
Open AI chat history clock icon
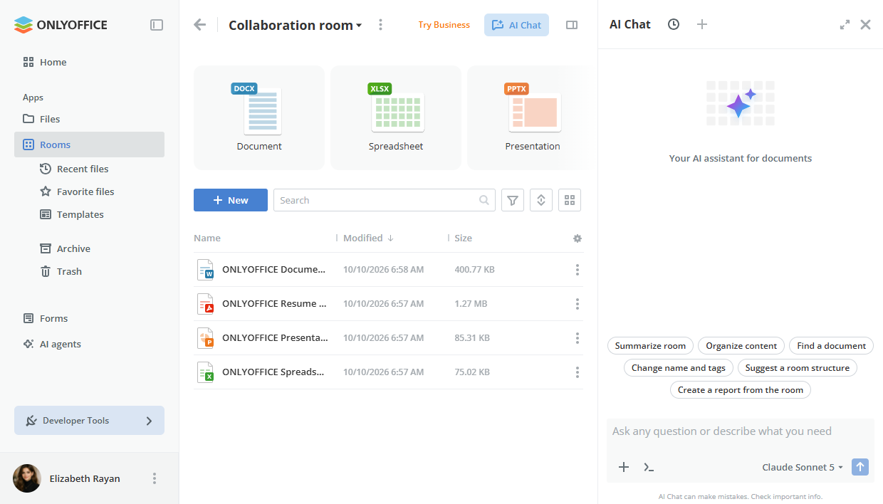click(674, 24)
